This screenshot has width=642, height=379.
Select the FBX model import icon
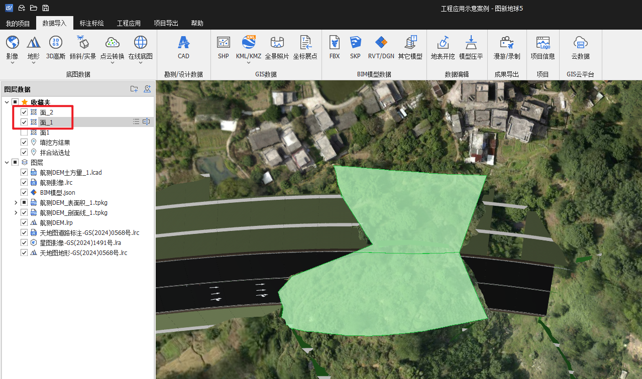335,43
